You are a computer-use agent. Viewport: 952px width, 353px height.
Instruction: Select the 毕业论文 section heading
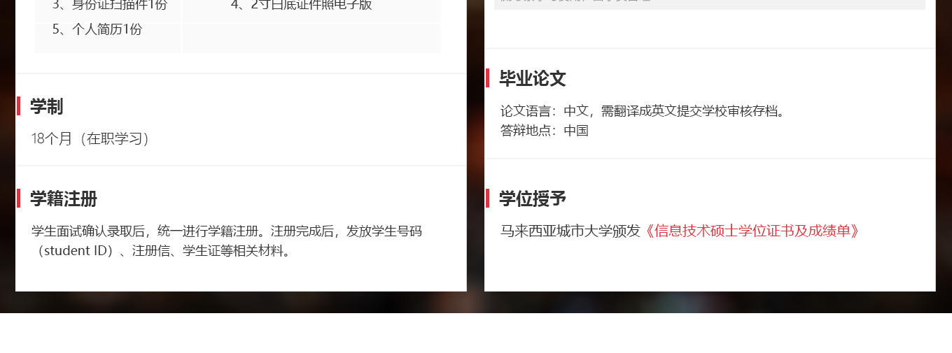click(532, 78)
